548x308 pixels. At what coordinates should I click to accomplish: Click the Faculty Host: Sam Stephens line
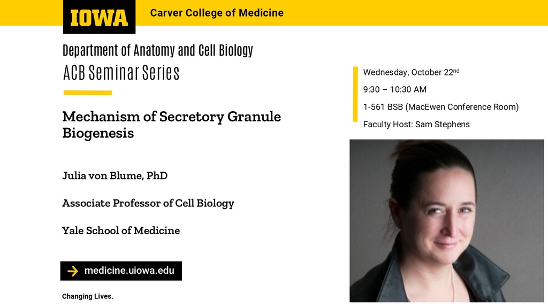pyautogui.click(x=416, y=124)
